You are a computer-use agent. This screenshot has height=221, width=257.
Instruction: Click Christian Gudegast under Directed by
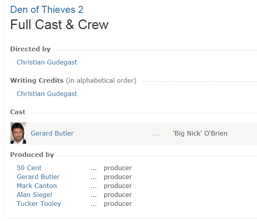[x=47, y=62]
